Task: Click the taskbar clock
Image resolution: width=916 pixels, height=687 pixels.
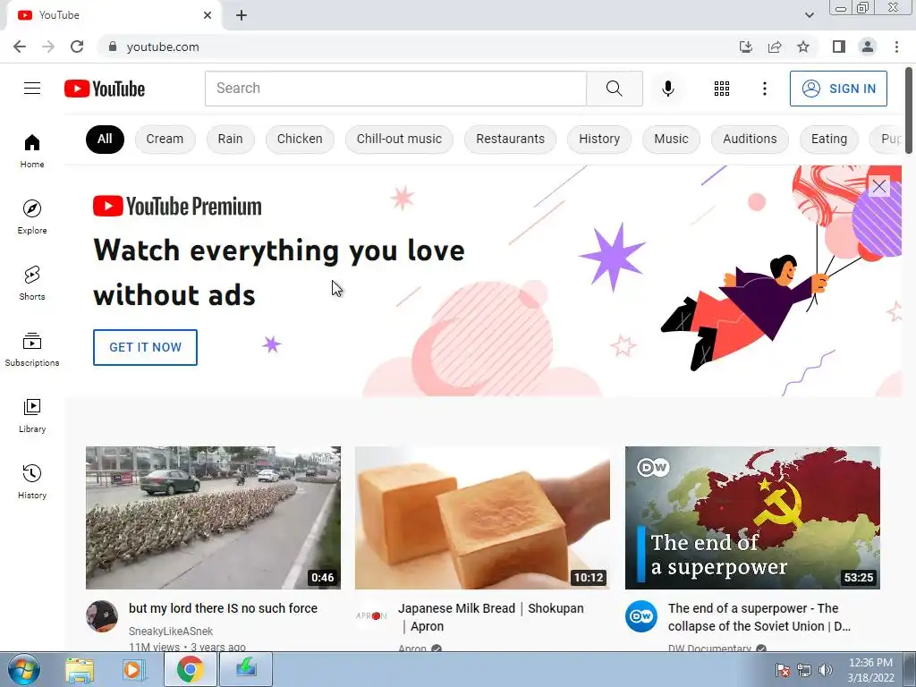Action: [870, 670]
